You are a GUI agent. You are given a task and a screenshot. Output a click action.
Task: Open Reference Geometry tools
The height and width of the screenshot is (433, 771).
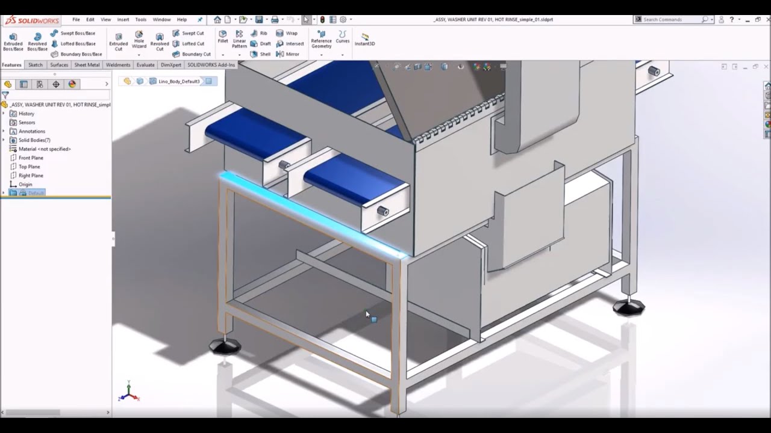[x=321, y=40]
